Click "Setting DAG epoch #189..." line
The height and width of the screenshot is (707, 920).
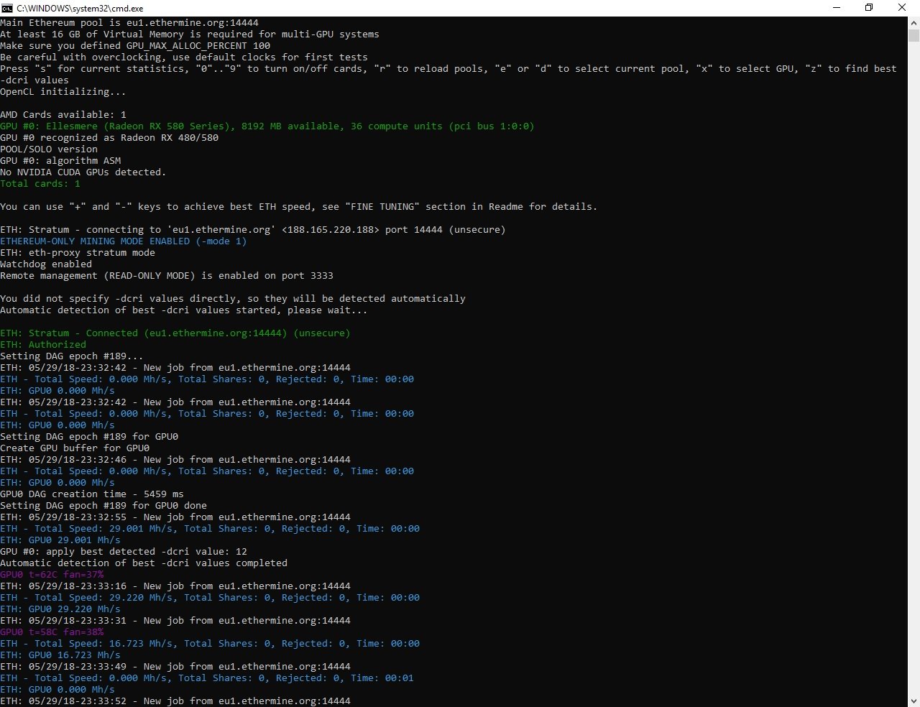click(x=72, y=356)
